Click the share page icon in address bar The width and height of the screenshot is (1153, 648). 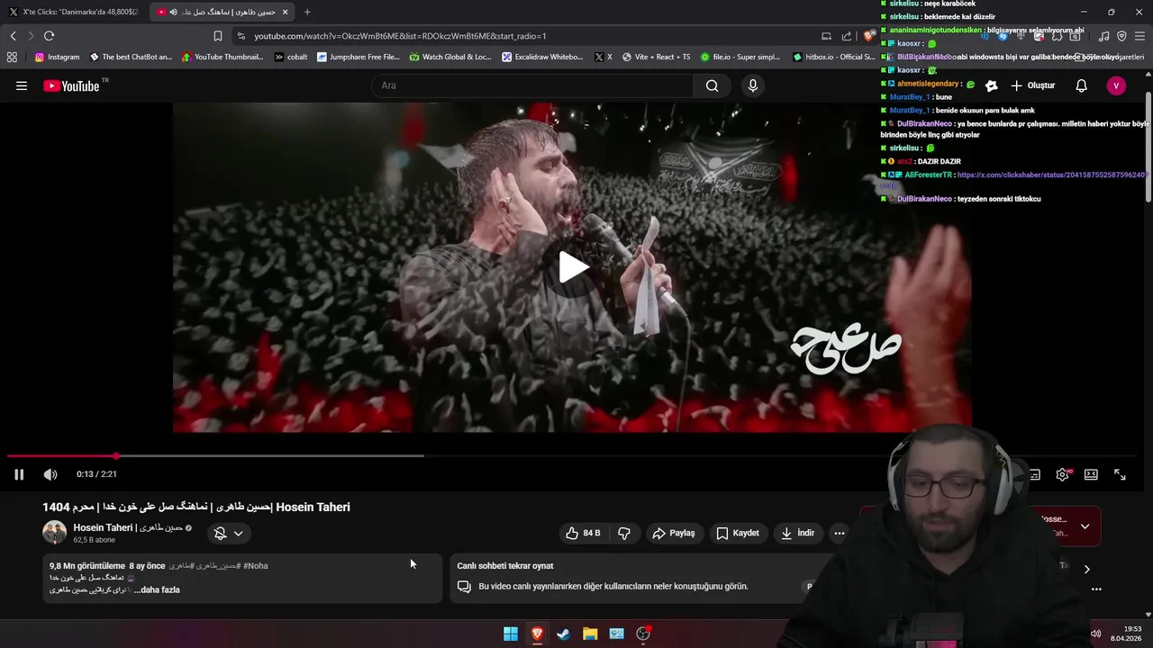847,36
